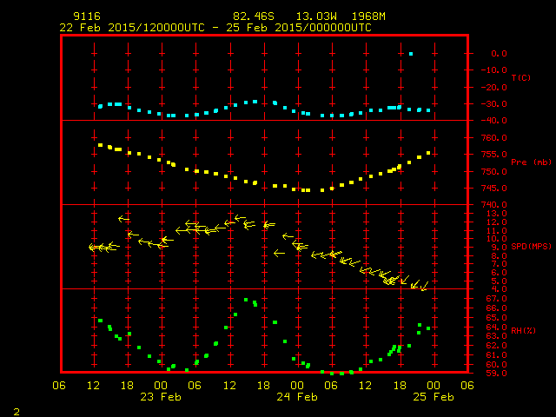Click the station ID 9116 in the header
Image resolution: width=556 pixels, height=417 pixels.
pos(87,17)
